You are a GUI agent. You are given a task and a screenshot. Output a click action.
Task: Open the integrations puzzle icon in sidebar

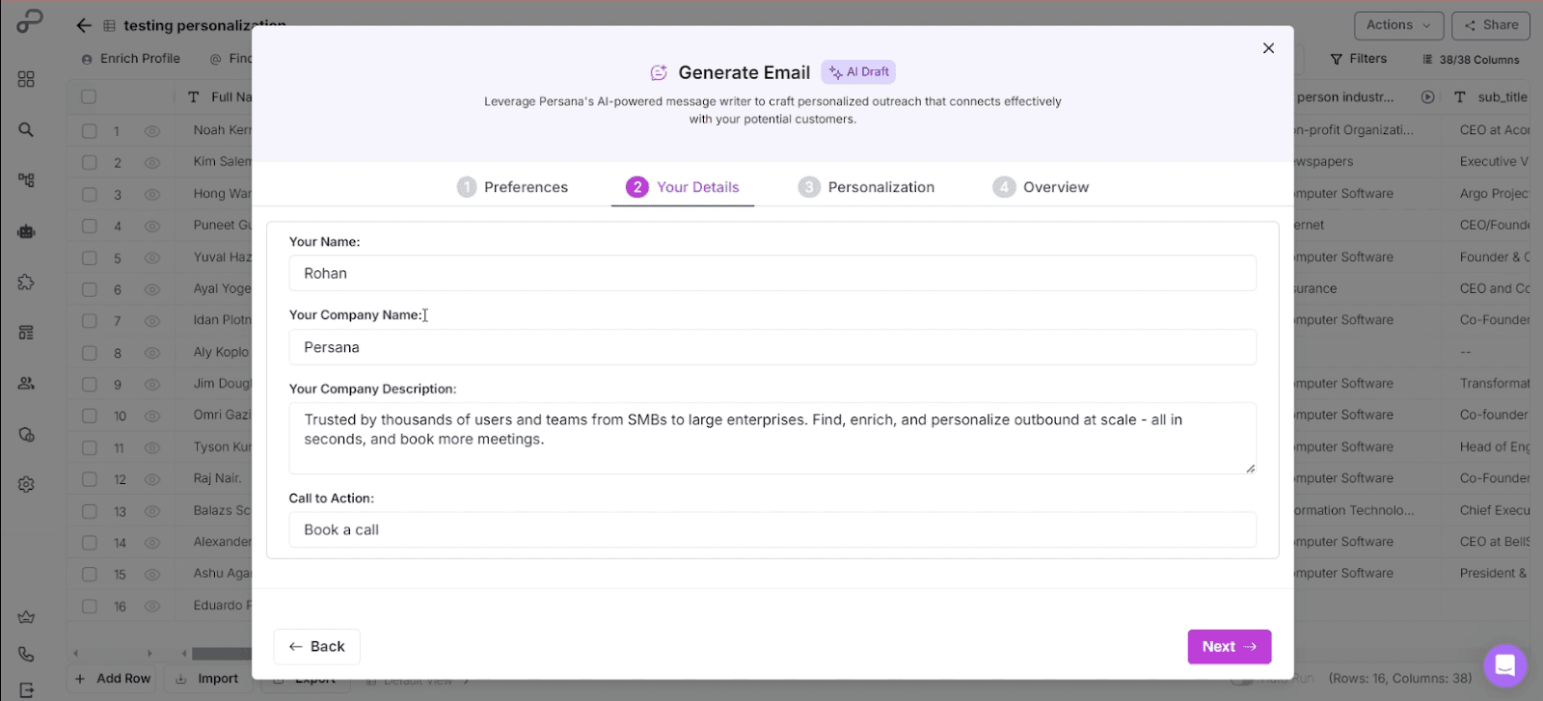coord(26,282)
